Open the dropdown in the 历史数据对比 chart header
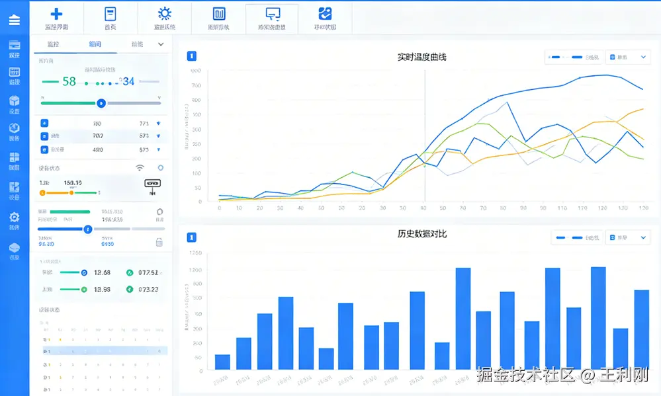The width and height of the screenshot is (661, 396). [628, 237]
